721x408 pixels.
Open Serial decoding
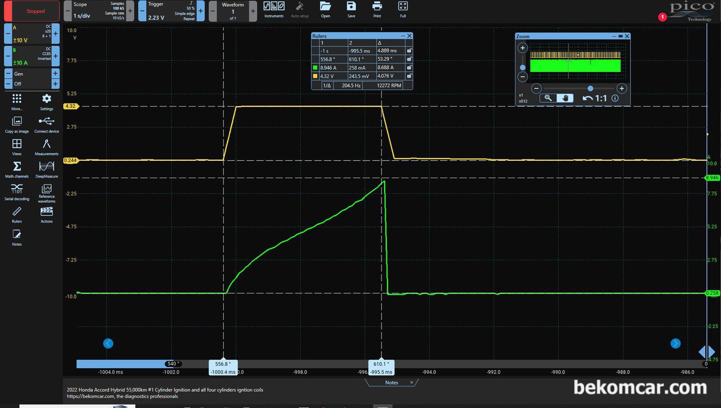point(17,192)
